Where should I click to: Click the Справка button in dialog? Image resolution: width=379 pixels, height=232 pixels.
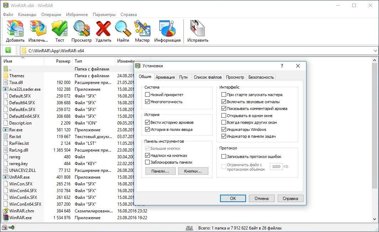click(x=290, y=198)
